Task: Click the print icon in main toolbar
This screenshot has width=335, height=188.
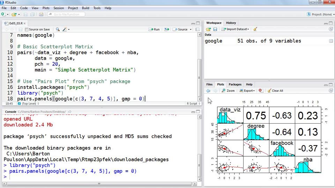Action: (x=41, y=14)
